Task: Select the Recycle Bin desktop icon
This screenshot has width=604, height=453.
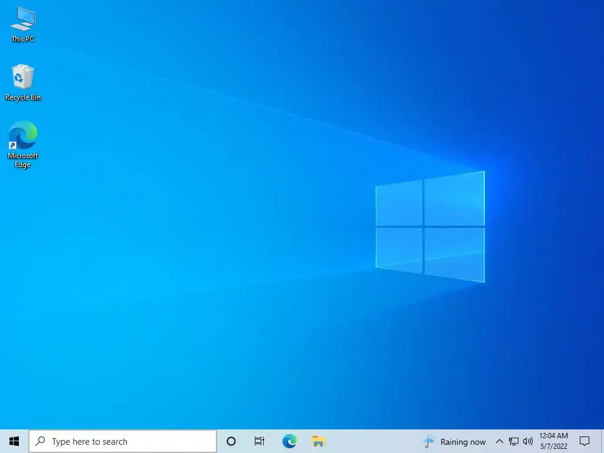Action: (23, 83)
